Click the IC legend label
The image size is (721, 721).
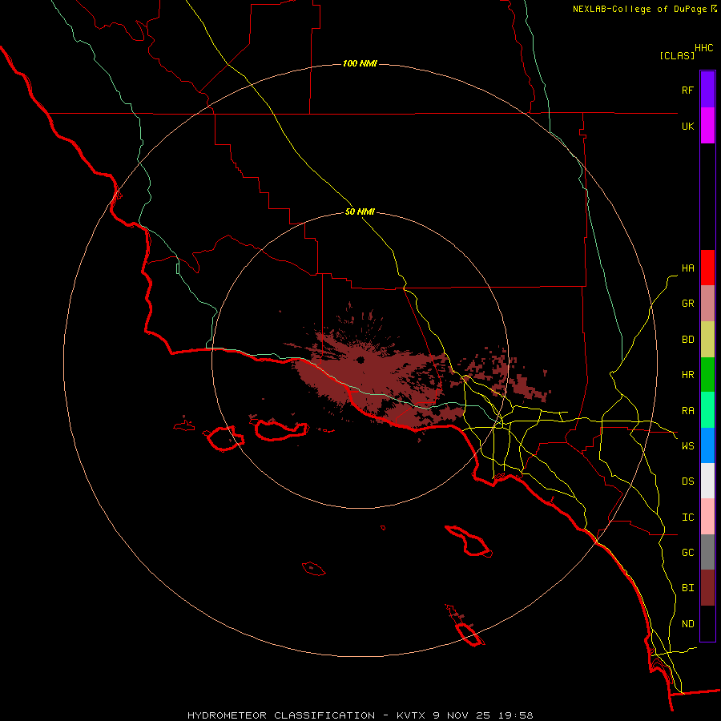[x=687, y=517]
